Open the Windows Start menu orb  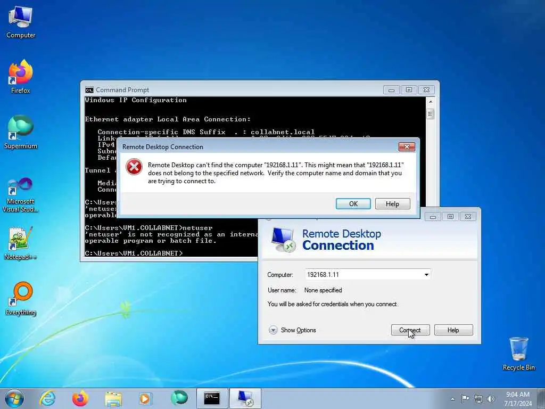(x=14, y=398)
